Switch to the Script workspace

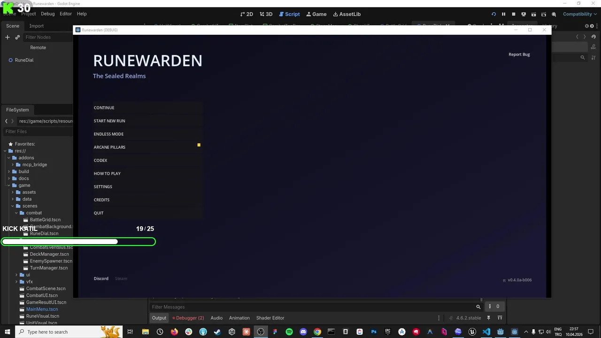point(289,14)
